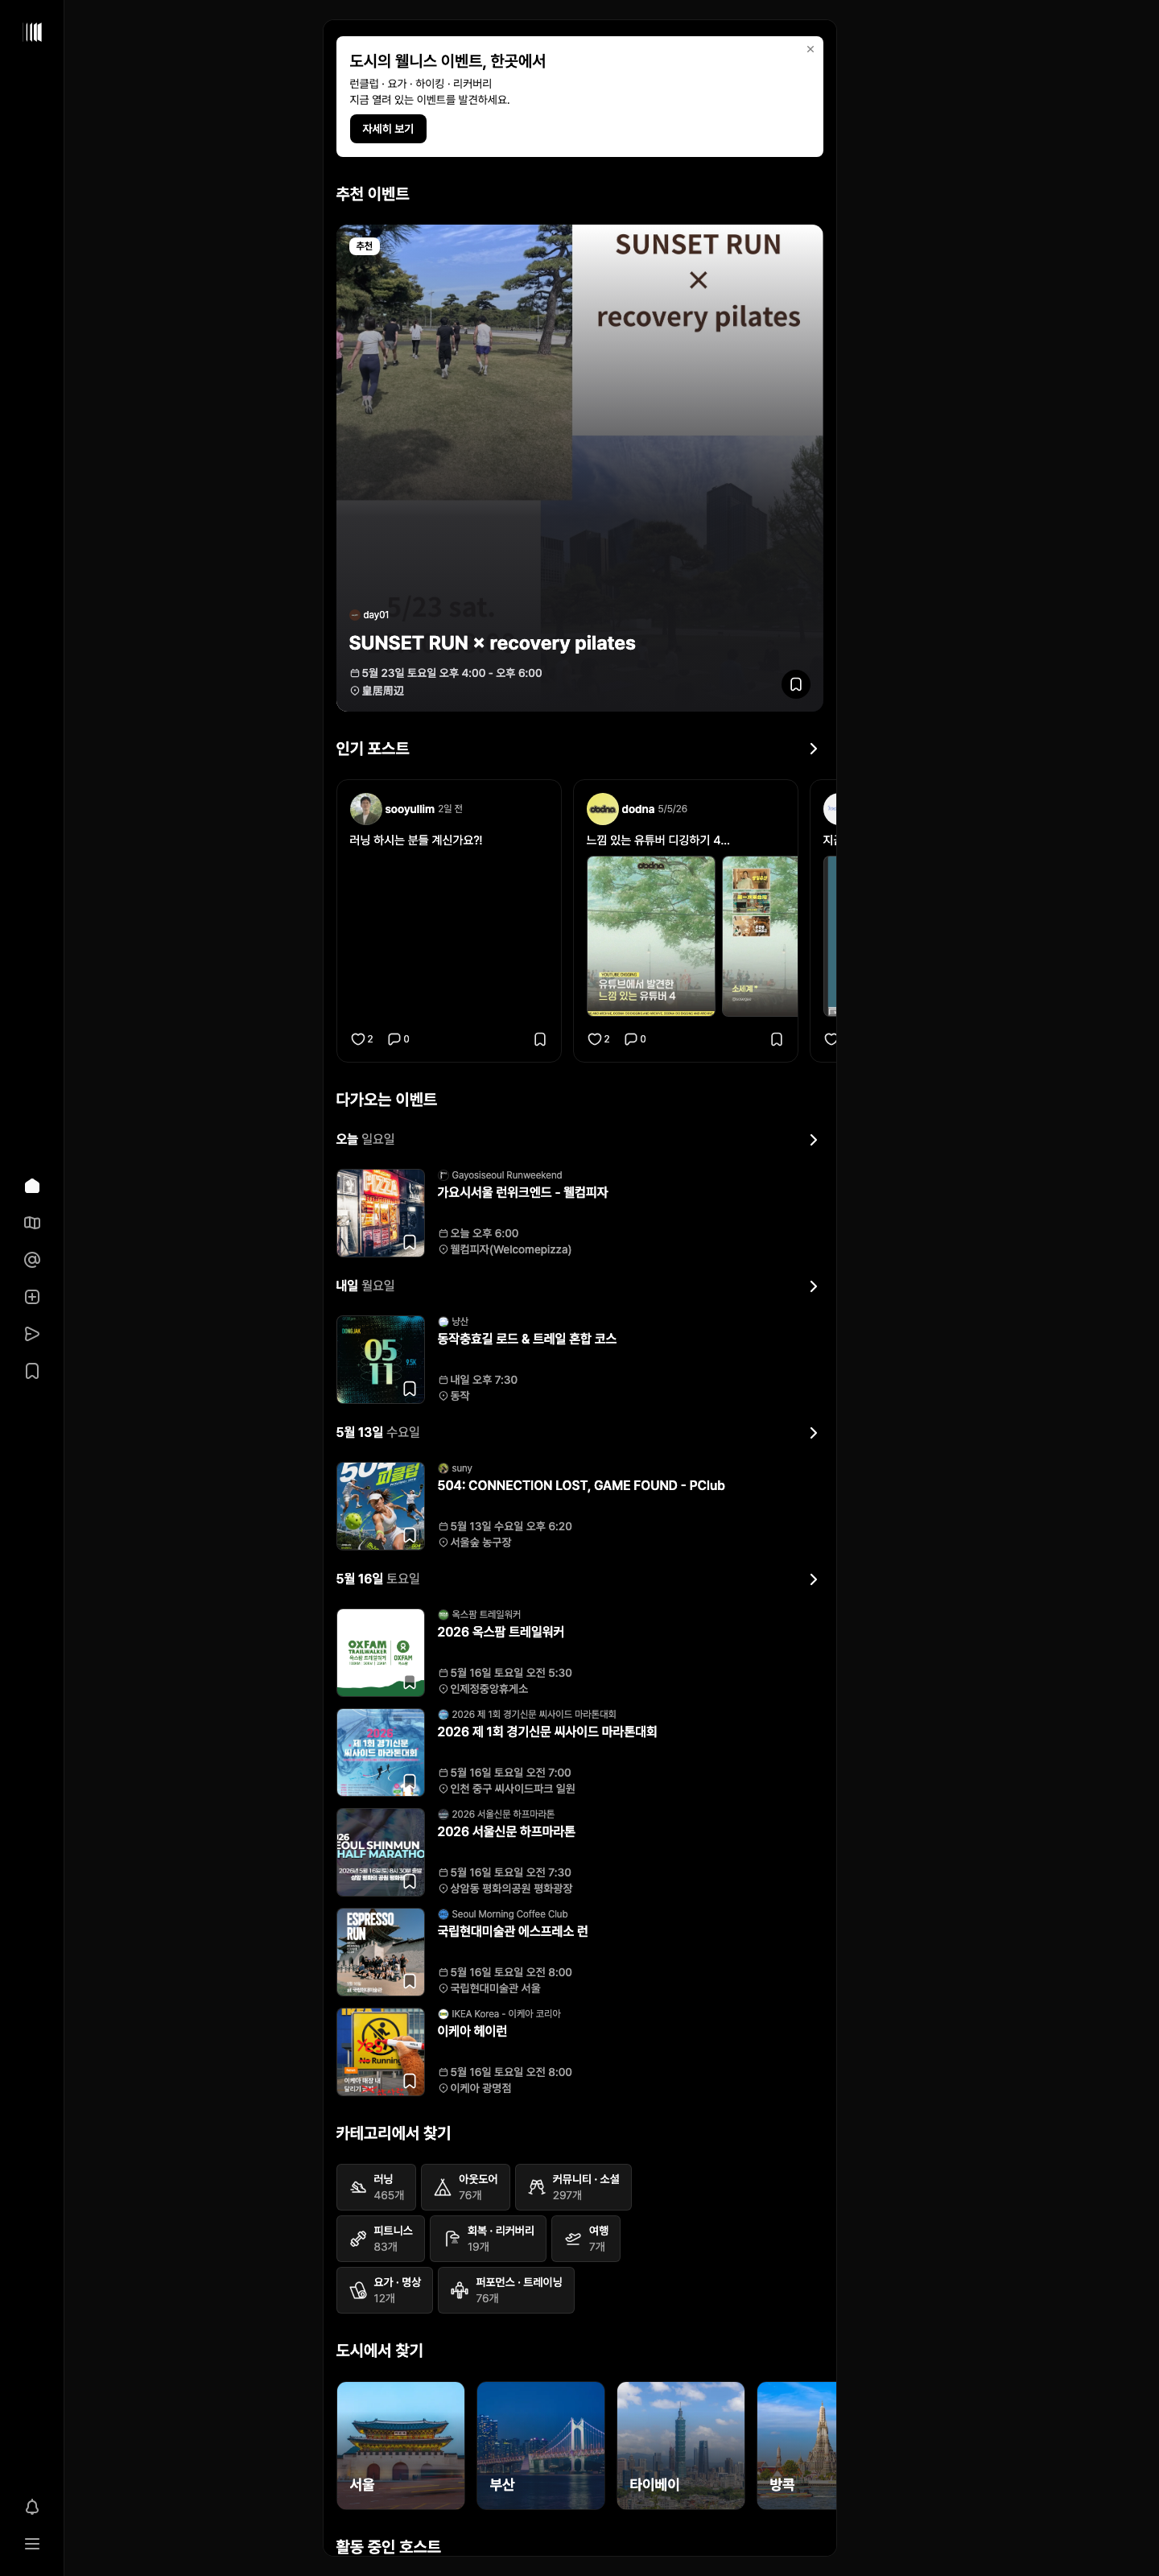This screenshot has width=1159, height=2576.
Task: Select the 회복 · 리커버리 category chip
Action: [x=488, y=2238]
